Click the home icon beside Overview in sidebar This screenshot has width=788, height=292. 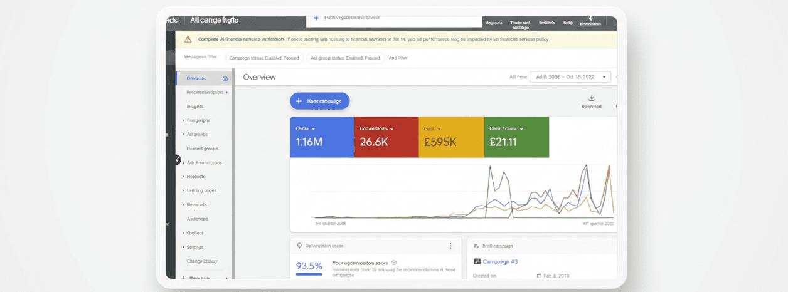tap(225, 79)
